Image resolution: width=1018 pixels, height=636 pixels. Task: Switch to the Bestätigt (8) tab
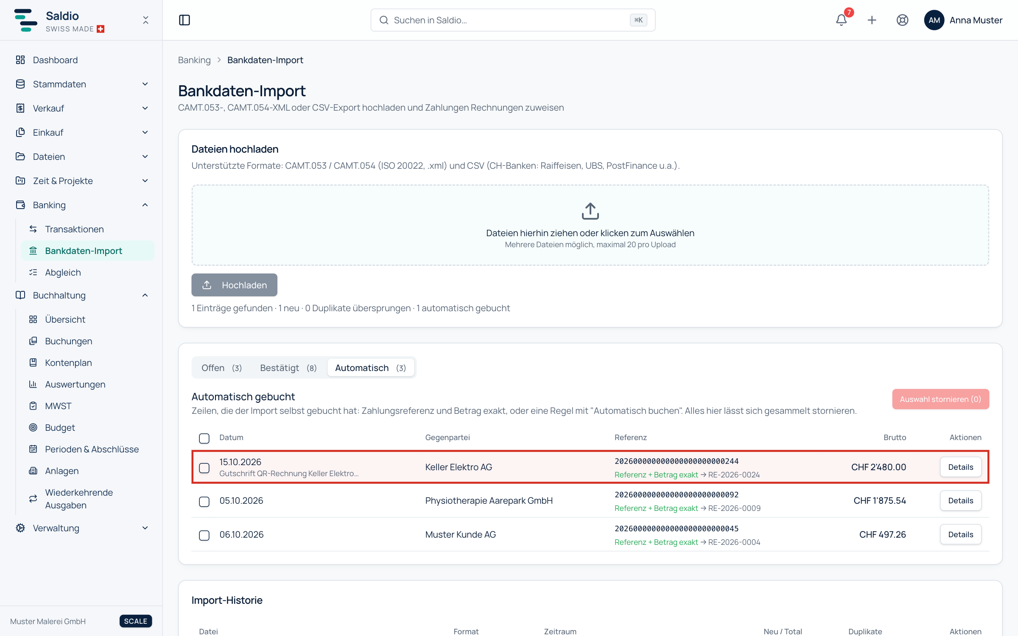click(x=288, y=368)
